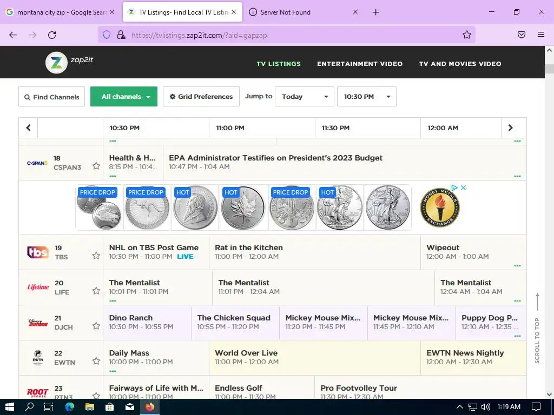
Task: Open the volume control in tray
Action: [486, 407]
